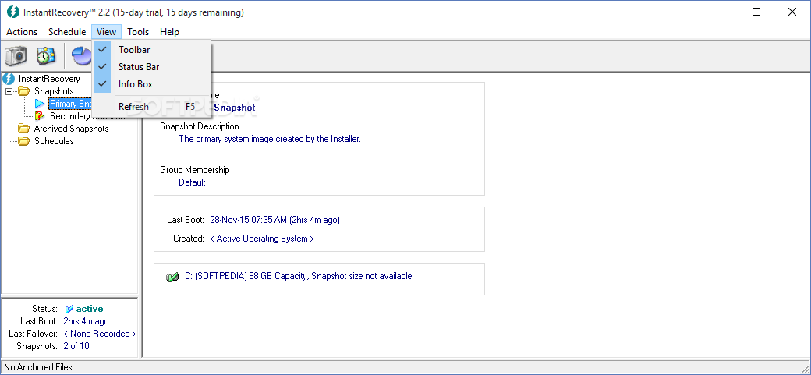Minimize the InstantRecovery window
Image resolution: width=811 pixels, height=375 pixels.
pos(721,12)
